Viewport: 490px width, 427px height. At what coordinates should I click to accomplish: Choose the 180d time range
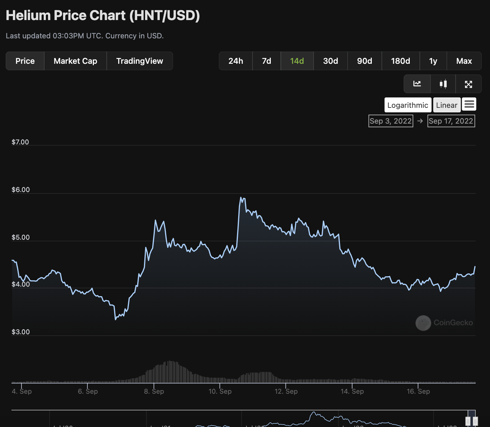(x=400, y=61)
